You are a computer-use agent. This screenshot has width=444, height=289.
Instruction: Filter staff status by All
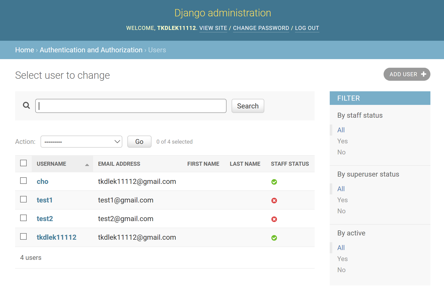tap(341, 130)
